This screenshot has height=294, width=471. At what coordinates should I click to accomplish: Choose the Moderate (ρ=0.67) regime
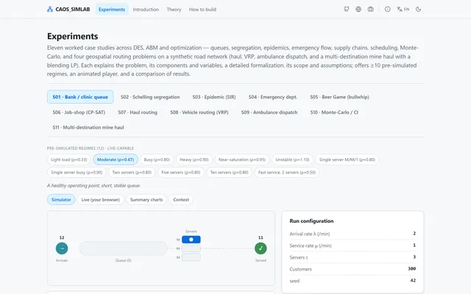116,159
